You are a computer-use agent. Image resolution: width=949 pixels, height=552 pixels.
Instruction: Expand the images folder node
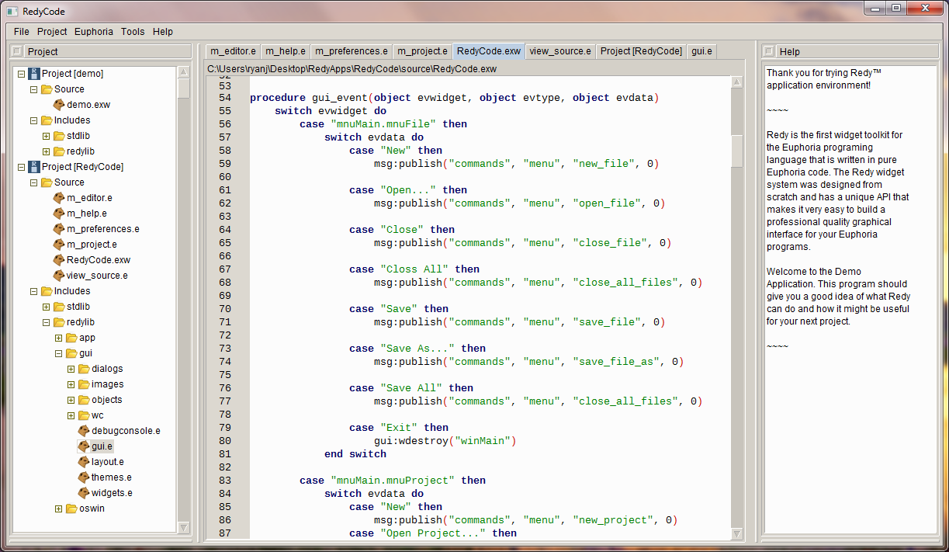pyautogui.click(x=71, y=384)
